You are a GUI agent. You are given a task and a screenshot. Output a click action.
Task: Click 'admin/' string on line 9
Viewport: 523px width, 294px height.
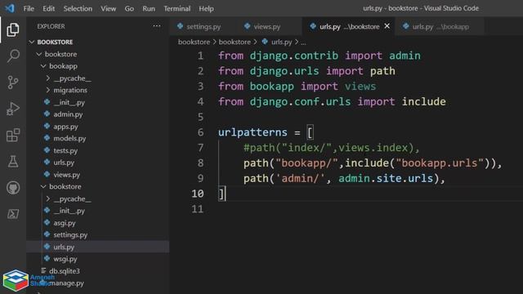[300, 178]
